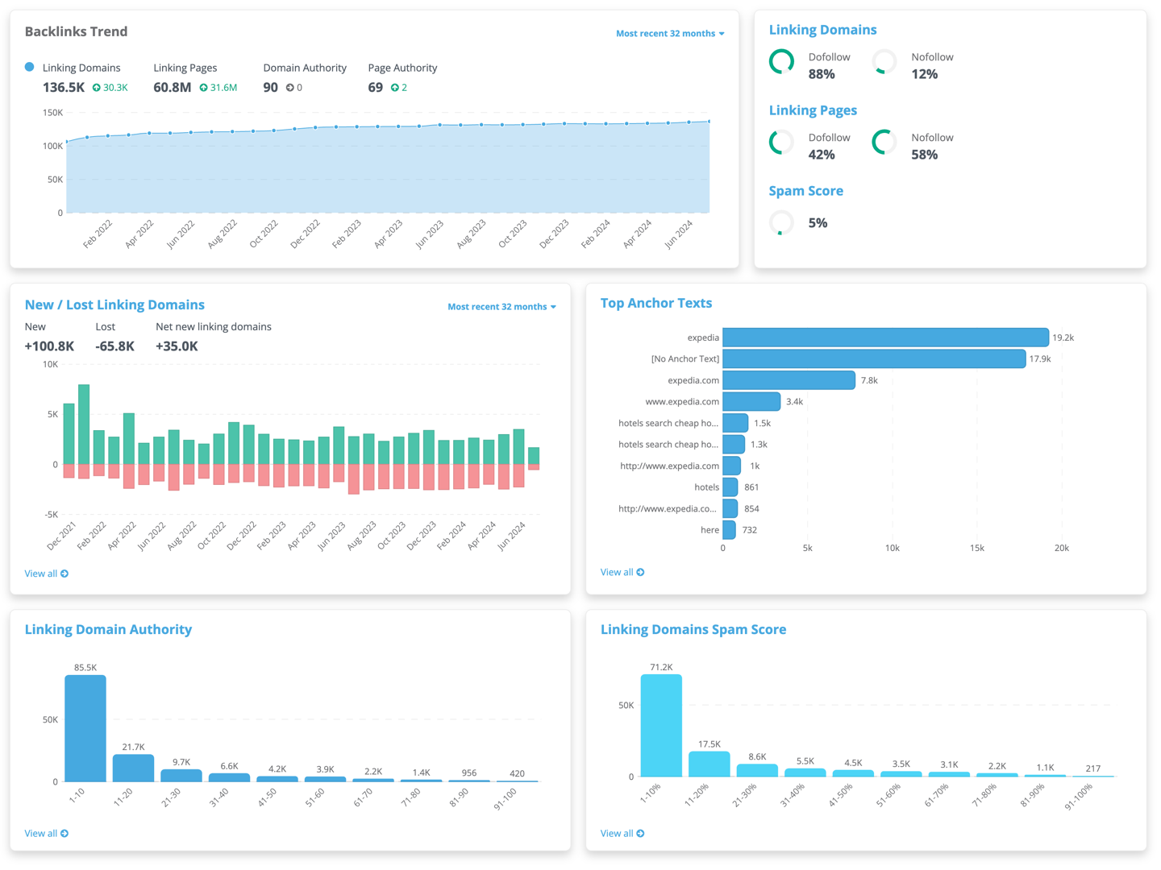Click the 1-10 authority bar 85.5K

pos(85,728)
